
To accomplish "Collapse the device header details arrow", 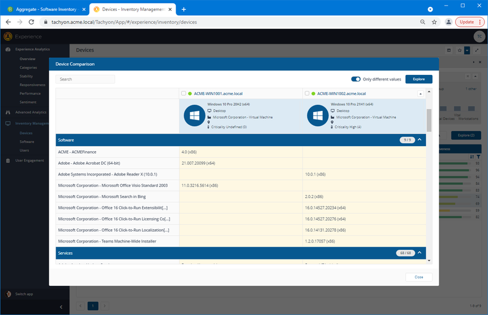I will coord(420,94).
